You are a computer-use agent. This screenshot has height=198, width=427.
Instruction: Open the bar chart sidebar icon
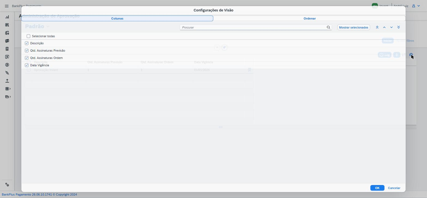coord(7,17)
